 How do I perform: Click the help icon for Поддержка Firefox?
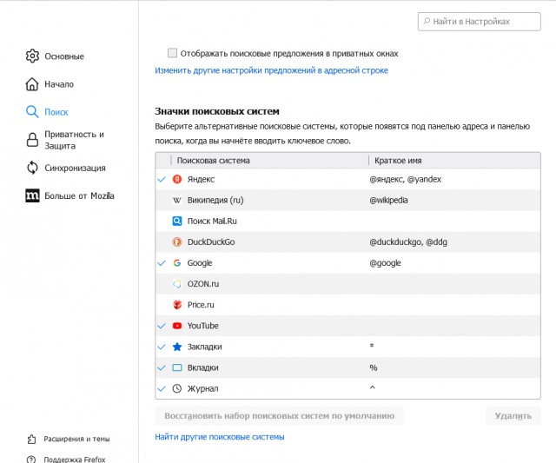pyautogui.click(x=31, y=460)
